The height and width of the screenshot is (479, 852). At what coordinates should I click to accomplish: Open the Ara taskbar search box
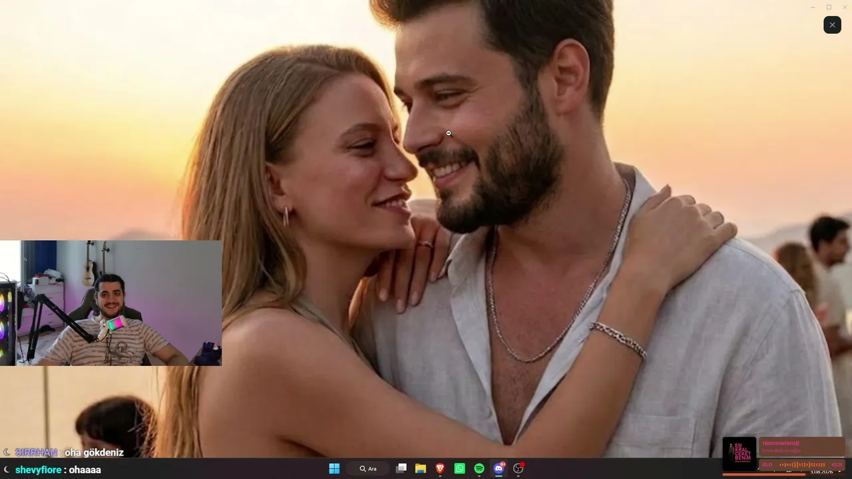click(368, 468)
